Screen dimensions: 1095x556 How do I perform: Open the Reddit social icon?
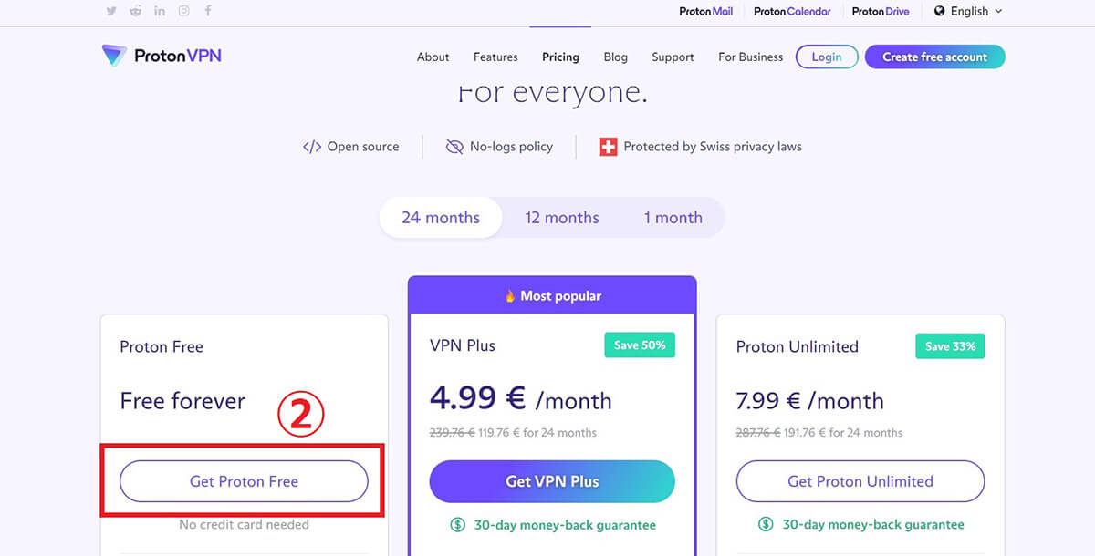pos(136,11)
